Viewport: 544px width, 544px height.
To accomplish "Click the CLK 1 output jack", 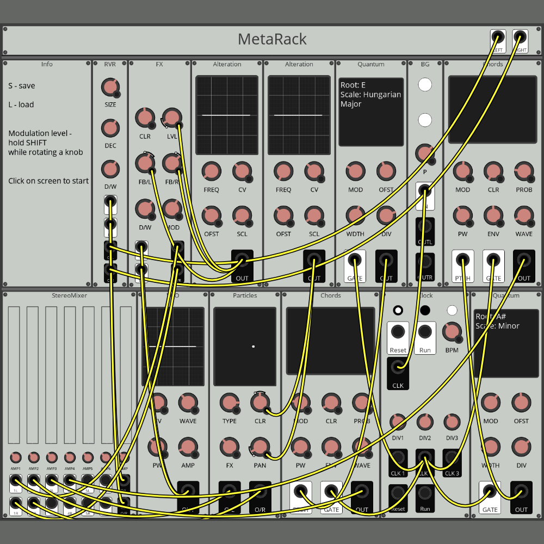I will click(398, 458).
